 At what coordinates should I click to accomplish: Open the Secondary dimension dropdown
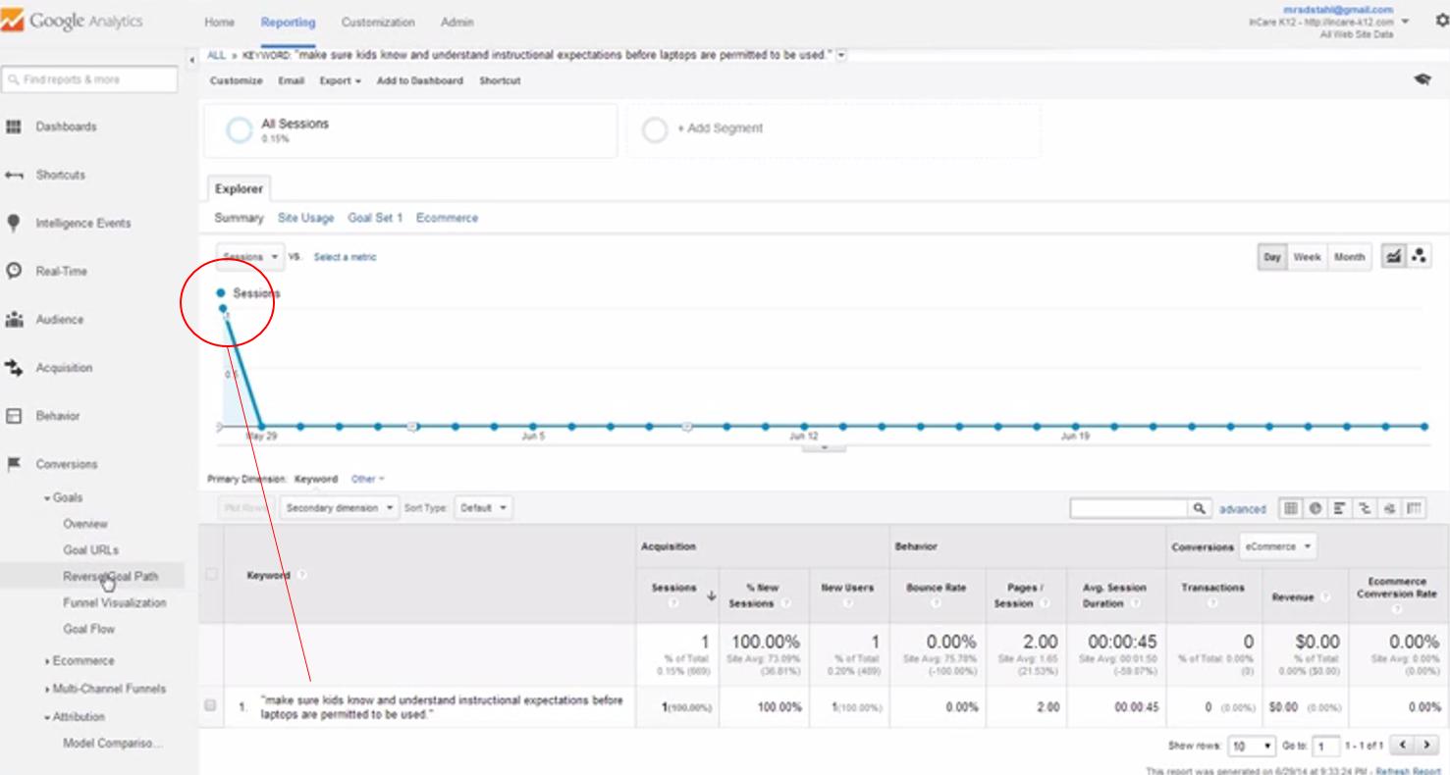[x=340, y=508]
